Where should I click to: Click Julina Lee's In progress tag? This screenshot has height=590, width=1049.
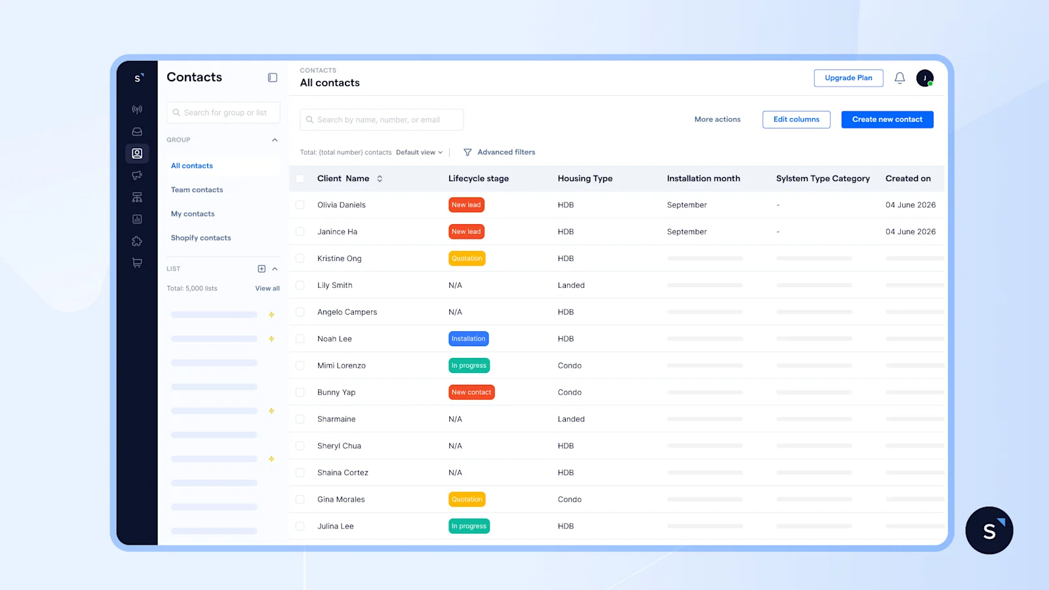click(x=469, y=526)
